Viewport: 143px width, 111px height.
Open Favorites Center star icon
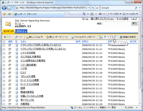(x=4, y=14)
